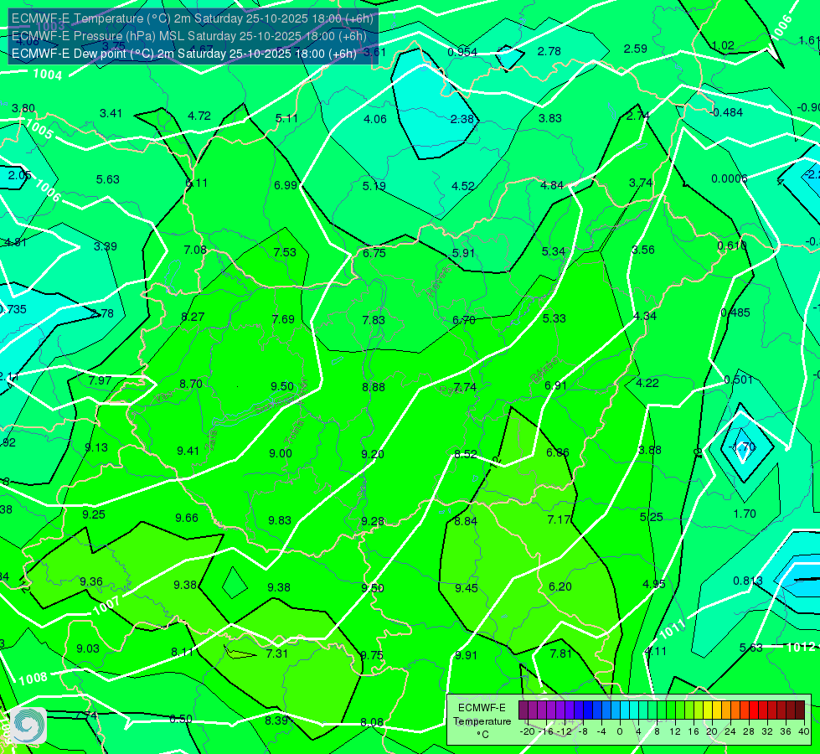Select the ECMWF-E Temperature 2m legend line
The height and width of the screenshot is (754, 820).
(193, 18)
